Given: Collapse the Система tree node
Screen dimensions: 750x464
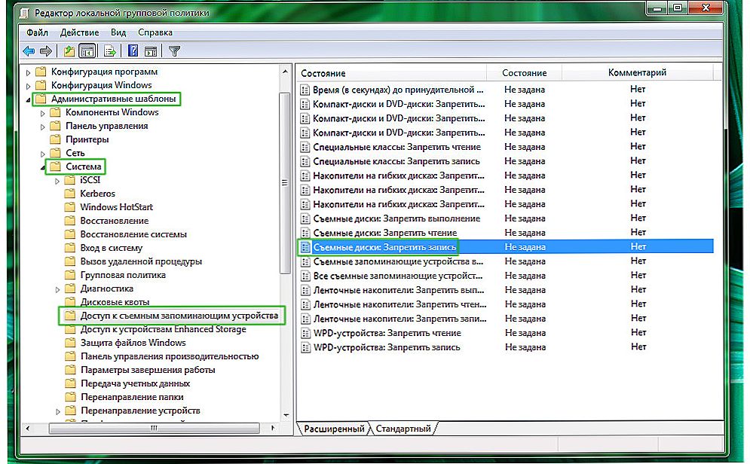Looking at the screenshot, I should coord(43,167).
